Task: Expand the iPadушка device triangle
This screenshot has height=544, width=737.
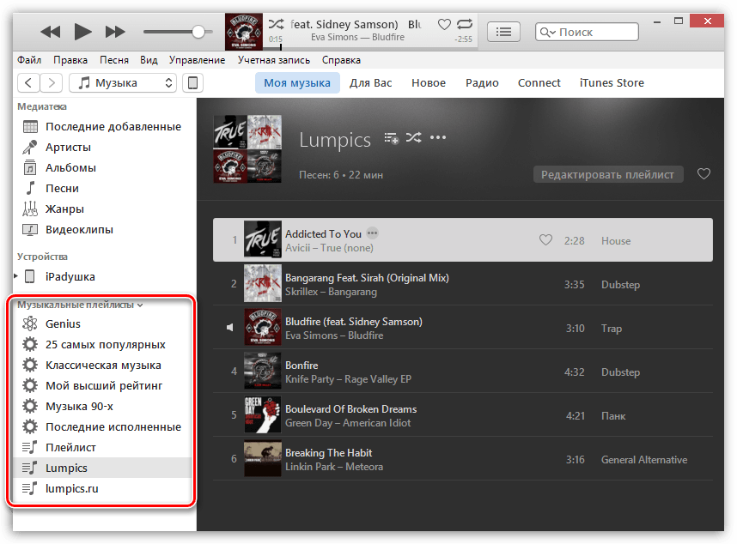Action: coord(16,276)
